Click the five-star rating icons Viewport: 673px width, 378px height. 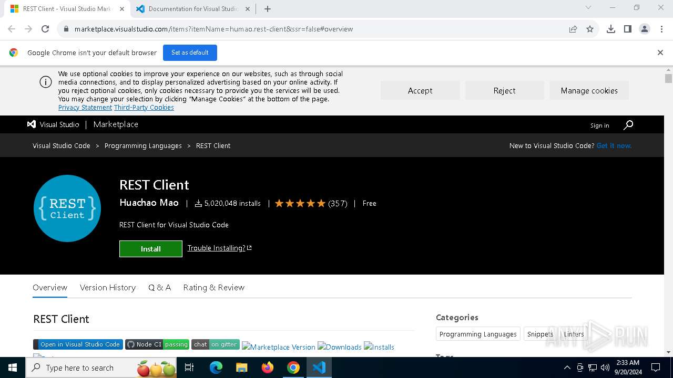pyautogui.click(x=300, y=203)
